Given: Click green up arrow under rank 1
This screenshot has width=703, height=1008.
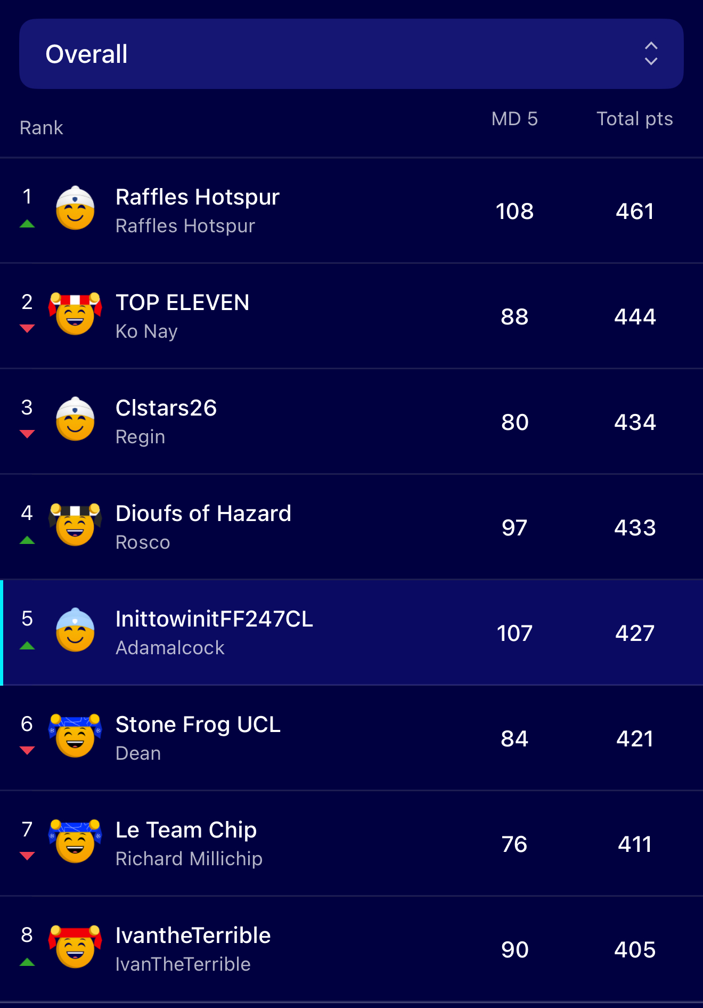Looking at the screenshot, I should pos(27,224).
